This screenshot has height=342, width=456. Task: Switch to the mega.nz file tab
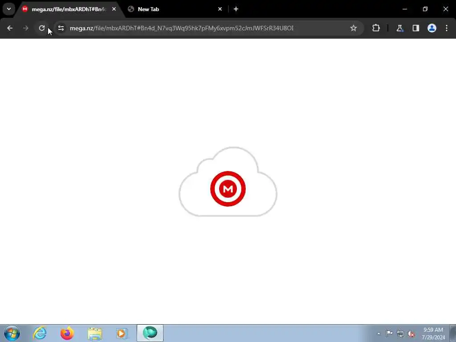tap(69, 9)
